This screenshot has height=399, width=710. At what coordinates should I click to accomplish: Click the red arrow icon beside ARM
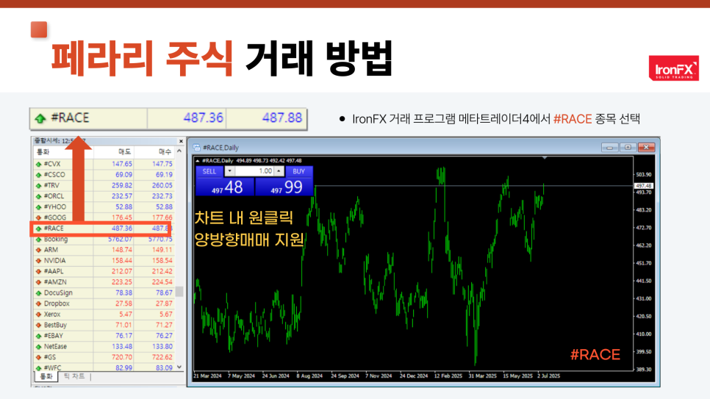pyautogui.click(x=38, y=250)
